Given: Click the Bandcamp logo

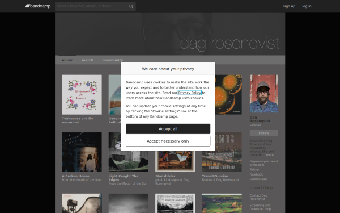Looking at the screenshot, I should pyautogui.click(x=38, y=6).
